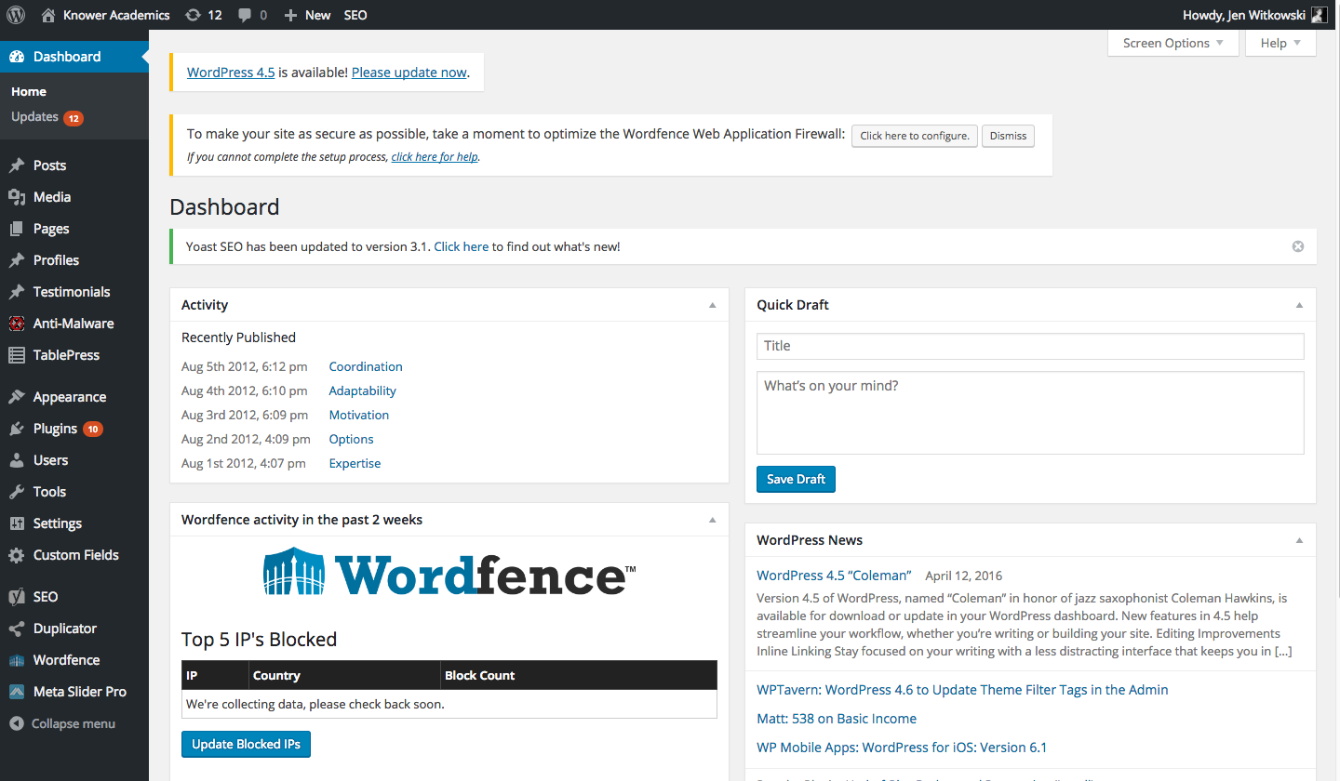Click the Dashboard gauge icon

click(x=17, y=57)
